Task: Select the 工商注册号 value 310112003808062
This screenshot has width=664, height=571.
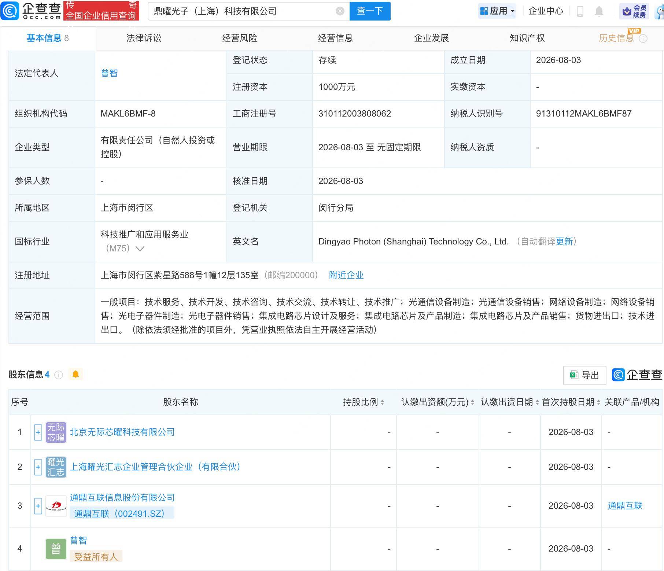Action: pyautogui.click(x=355, y=114)
